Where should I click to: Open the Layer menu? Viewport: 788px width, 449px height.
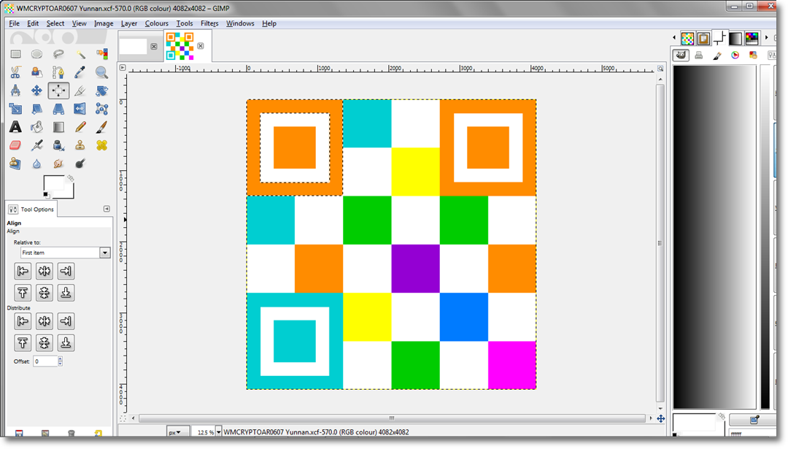click(128, 23)
